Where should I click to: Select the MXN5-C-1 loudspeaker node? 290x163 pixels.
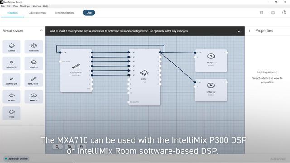pyautogui.click(x=211, y=60)
